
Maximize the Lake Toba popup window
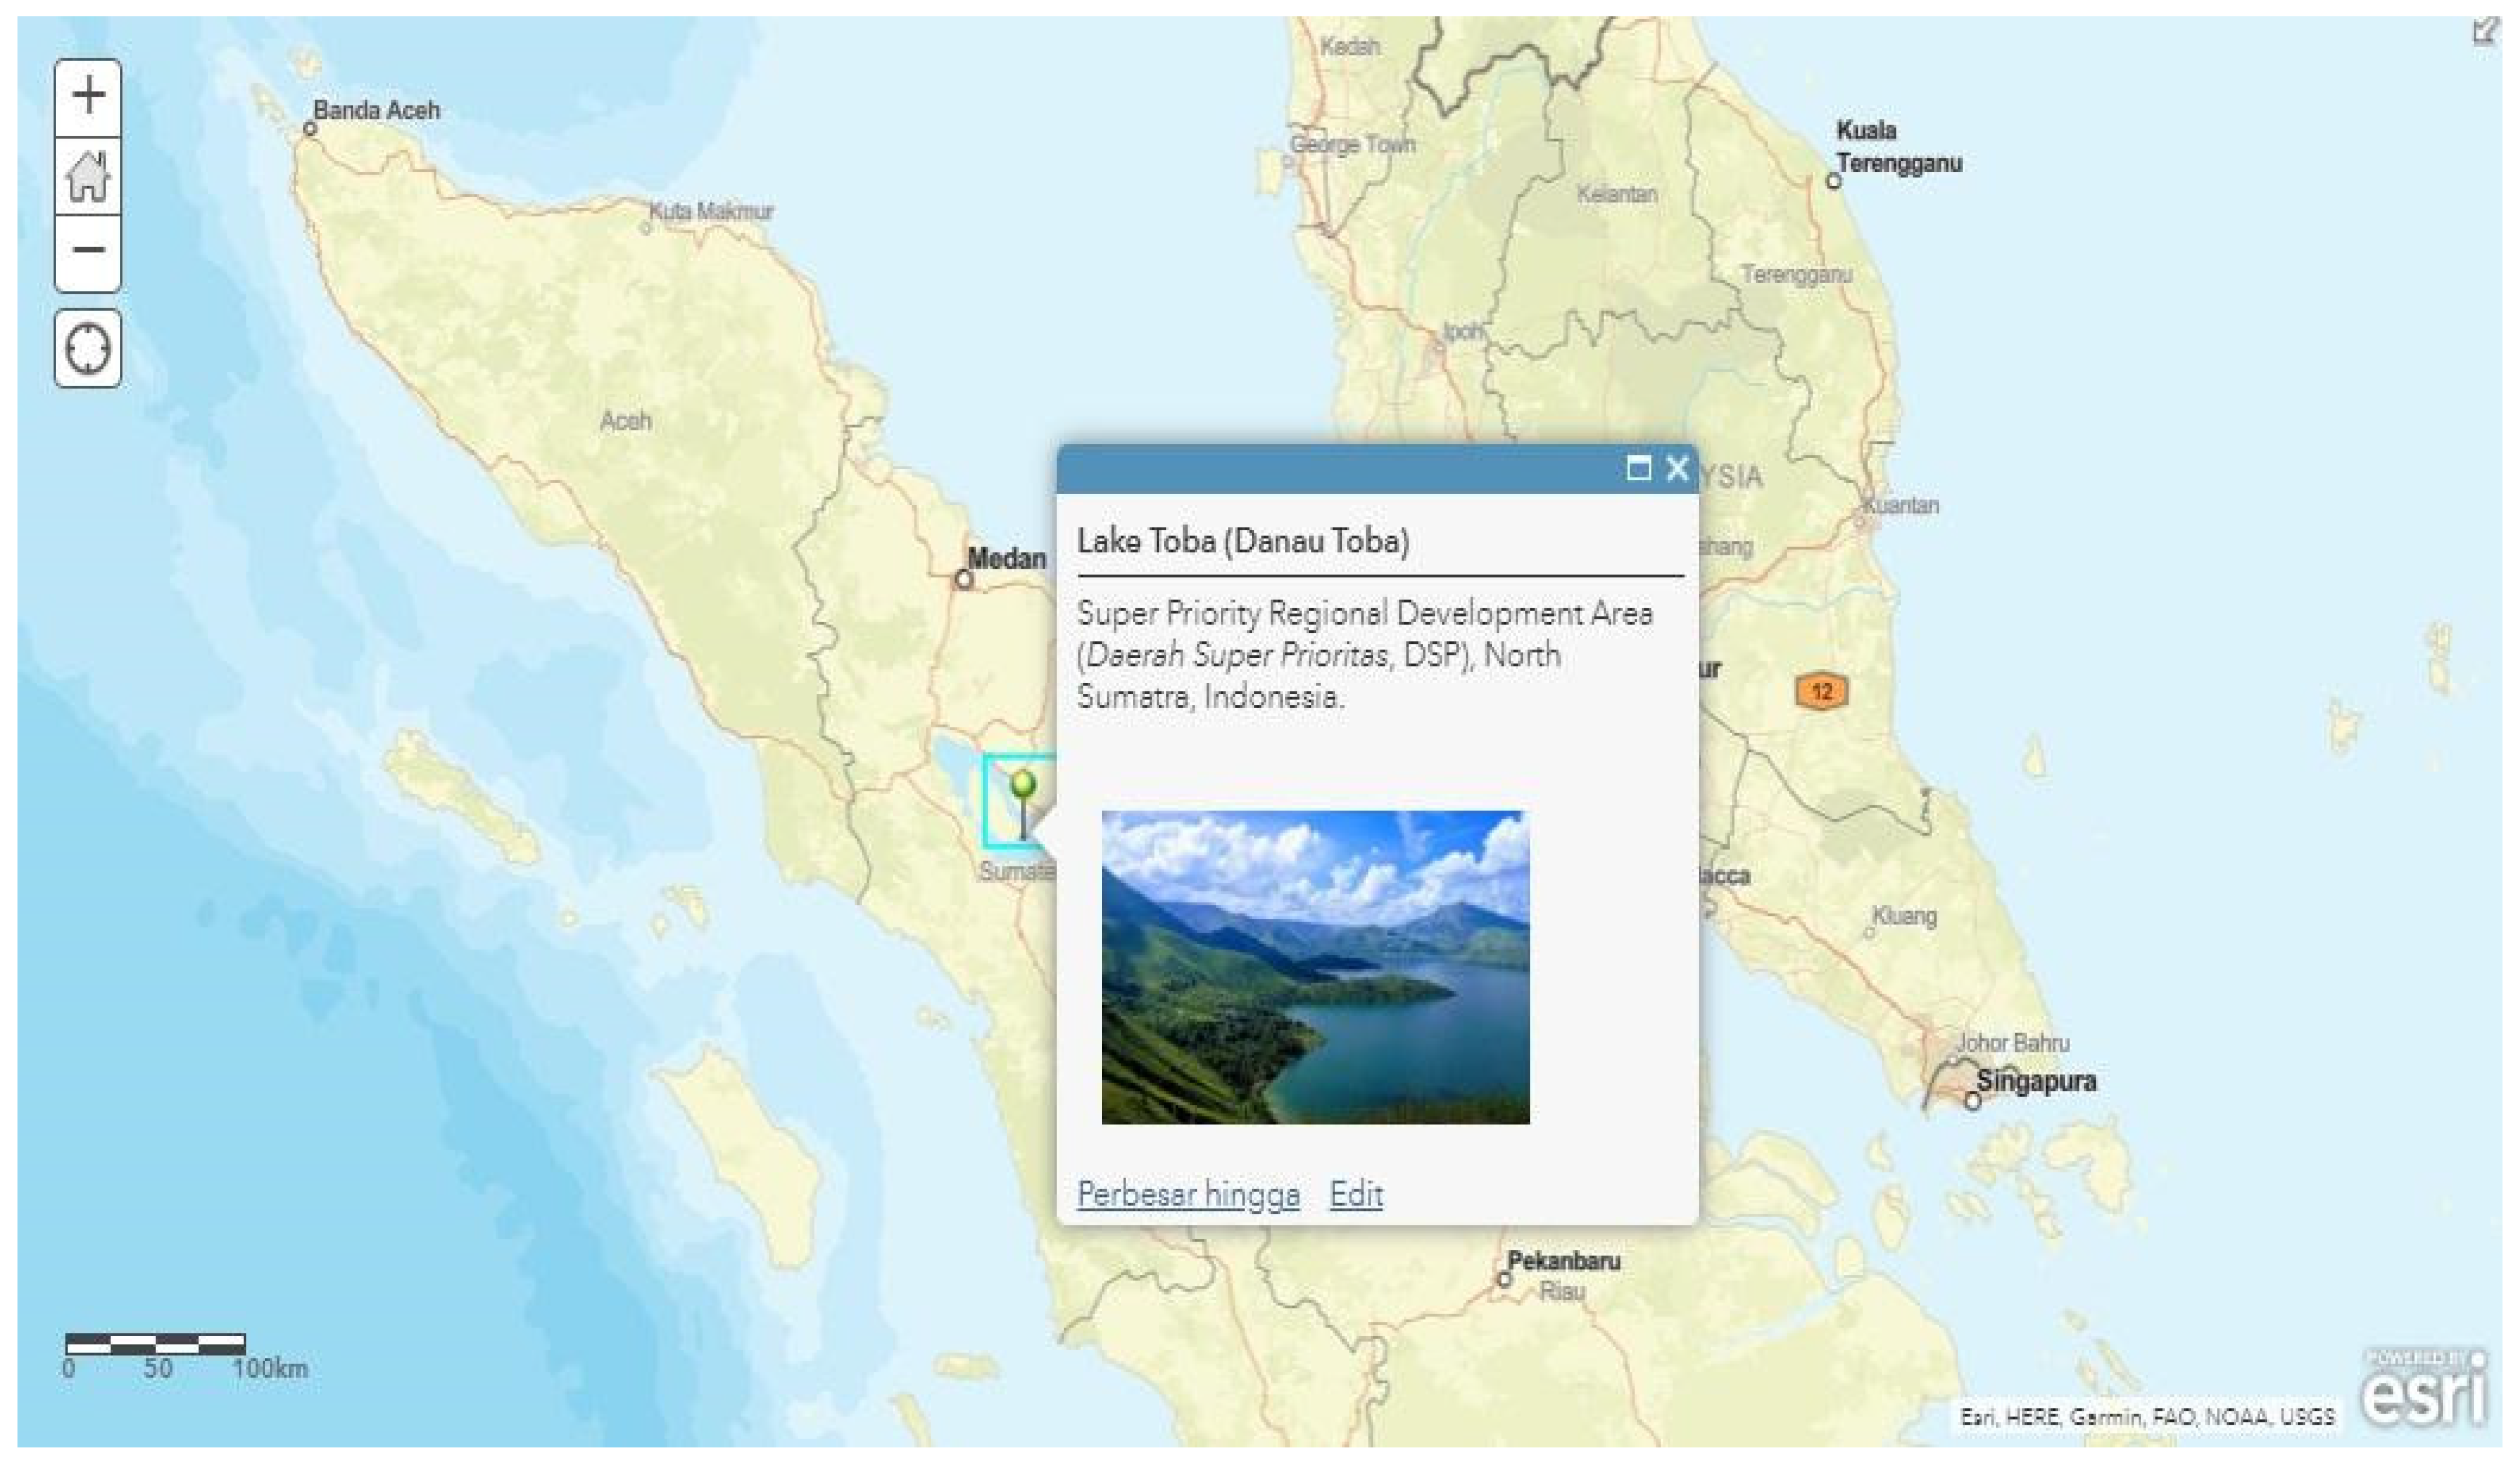click(1638, 468)
